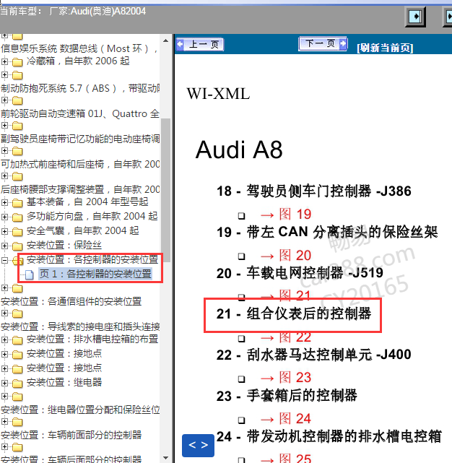The image size is (452, 463).
Task: Open link 图 23 for wiper motor unit
Action: coord(286,378)
